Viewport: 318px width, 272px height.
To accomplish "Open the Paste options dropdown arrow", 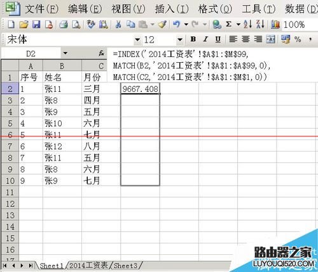I will click(153, 25).
